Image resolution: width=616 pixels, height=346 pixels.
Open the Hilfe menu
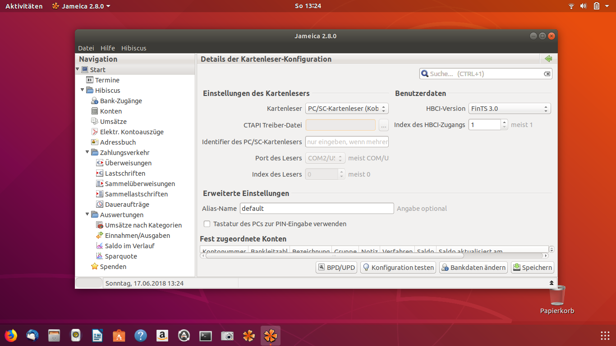pyautogui.click(x=108, y=48)
